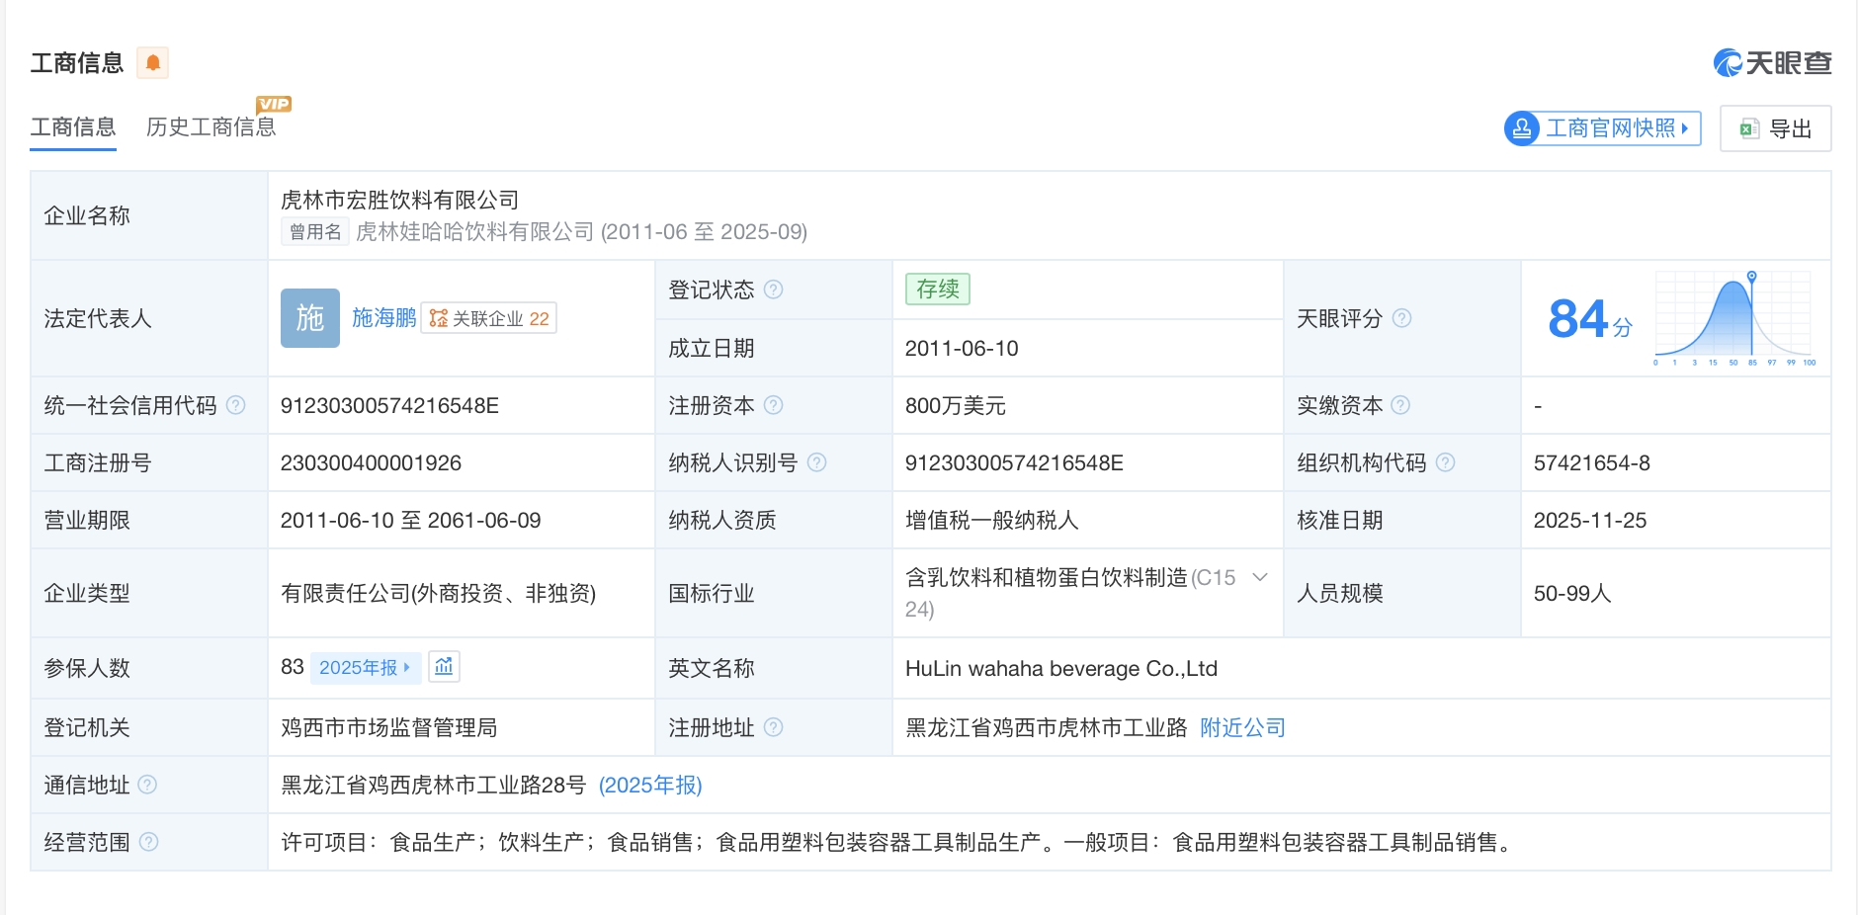Click the 经营范围 business scope description text
Viewport: 1858px width, 915px height.
click(896, 843)
